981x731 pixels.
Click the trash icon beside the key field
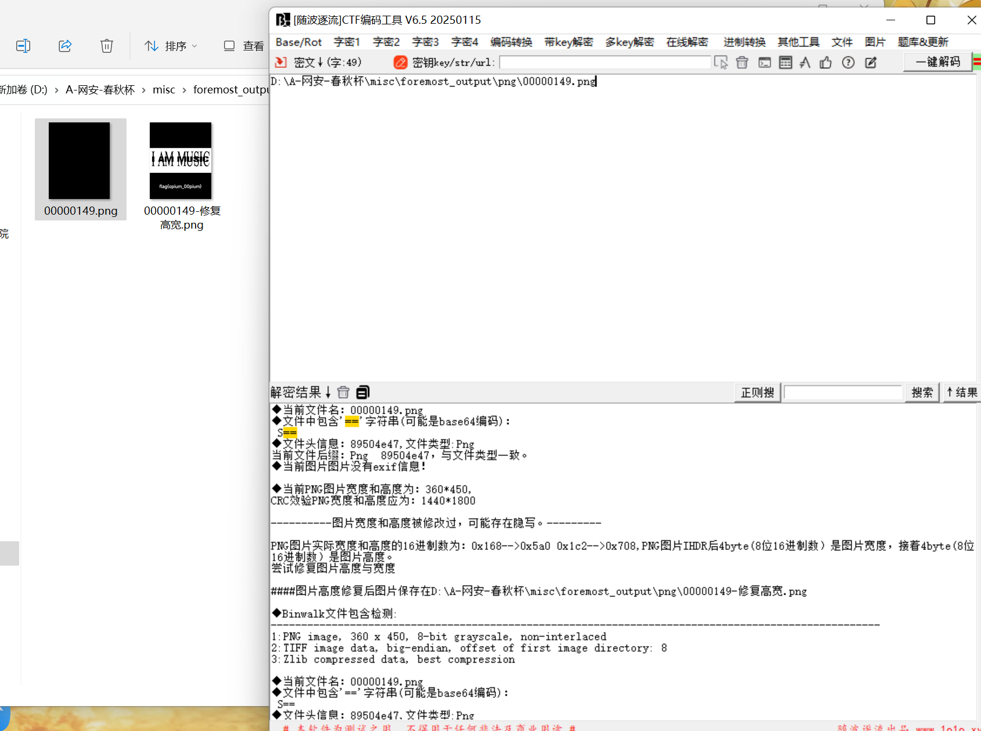coord(742,63)
